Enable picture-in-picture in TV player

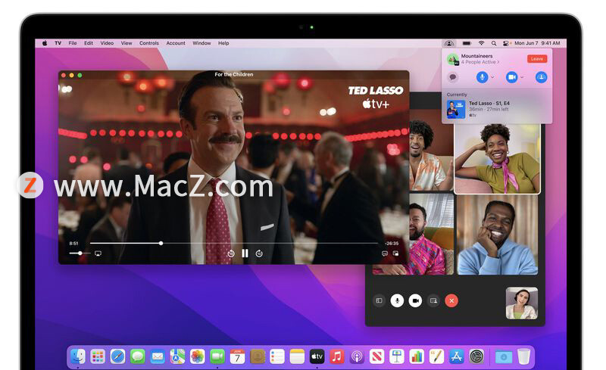(395, 253)
